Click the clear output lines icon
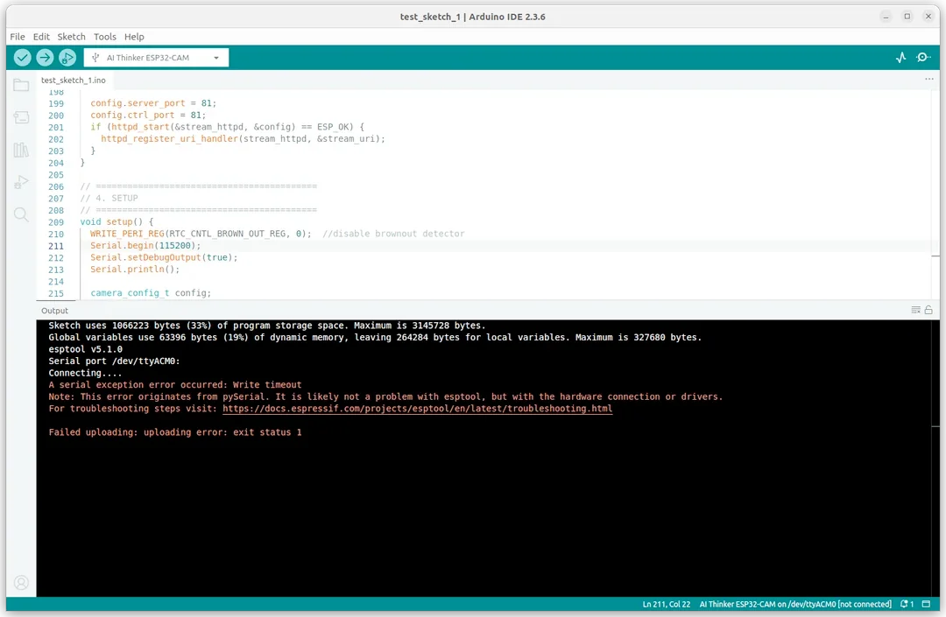This screenshot has height=617, width=946. pyautogui.click(x=915, y=310)
